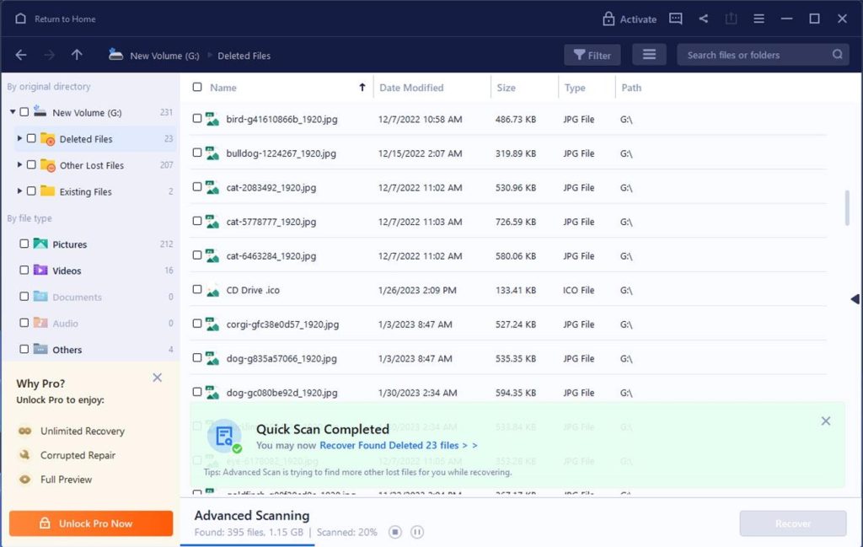This screenshot has width=863, height=547.
Task: Click the file list vertical scrollbar
Action: coord(847,207)
